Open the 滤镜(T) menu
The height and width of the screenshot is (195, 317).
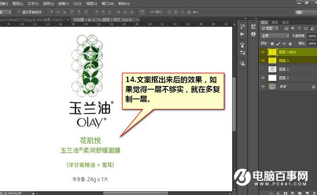[x=63, y=4]
